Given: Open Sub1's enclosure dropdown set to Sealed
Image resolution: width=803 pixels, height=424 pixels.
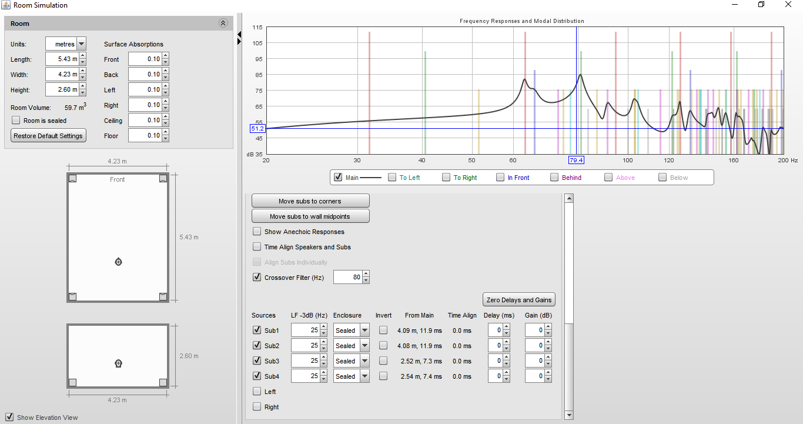Looking at the screenshot, I should coord(363,330).
